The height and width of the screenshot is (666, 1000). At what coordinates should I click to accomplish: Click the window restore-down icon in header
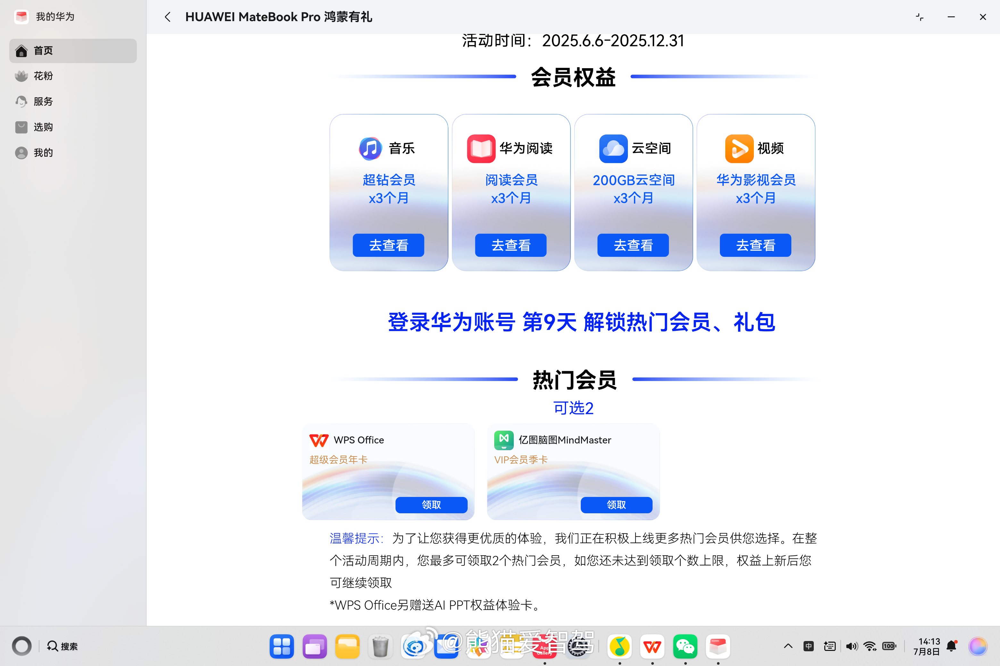click(920, 17)
